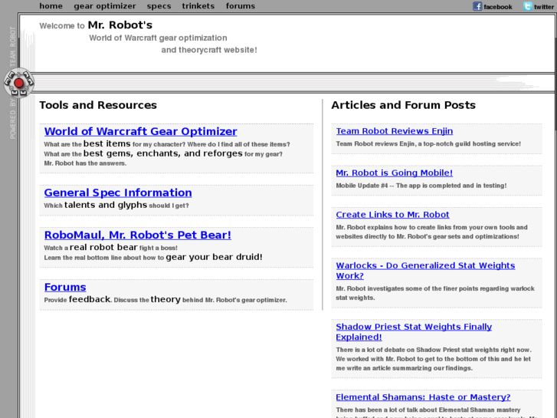
Task: Click 'best gems, enchants, and reforges' text
Action: [162, 153]
